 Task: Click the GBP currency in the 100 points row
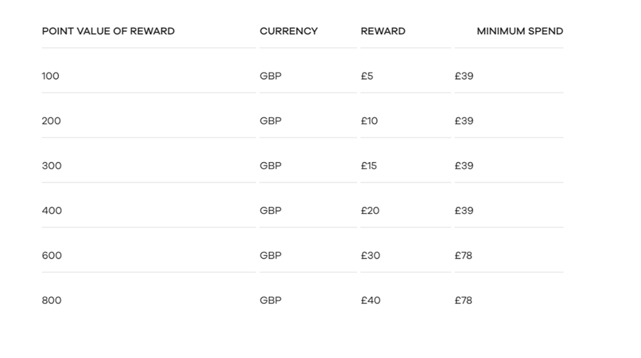(x=270, y=76)
